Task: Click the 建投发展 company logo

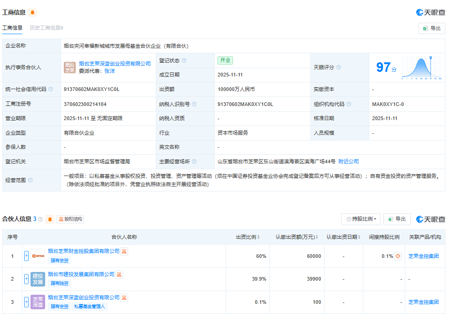Action: [x=38, y=279]
